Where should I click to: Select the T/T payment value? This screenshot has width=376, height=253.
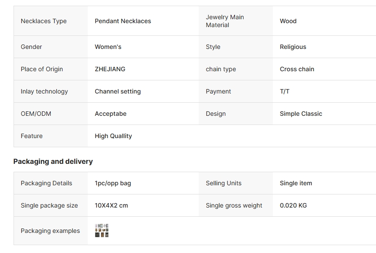(x=284, y=91)
